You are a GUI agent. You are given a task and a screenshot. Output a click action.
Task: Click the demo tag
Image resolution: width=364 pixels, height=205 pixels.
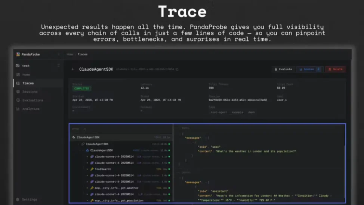pos(252,112)
